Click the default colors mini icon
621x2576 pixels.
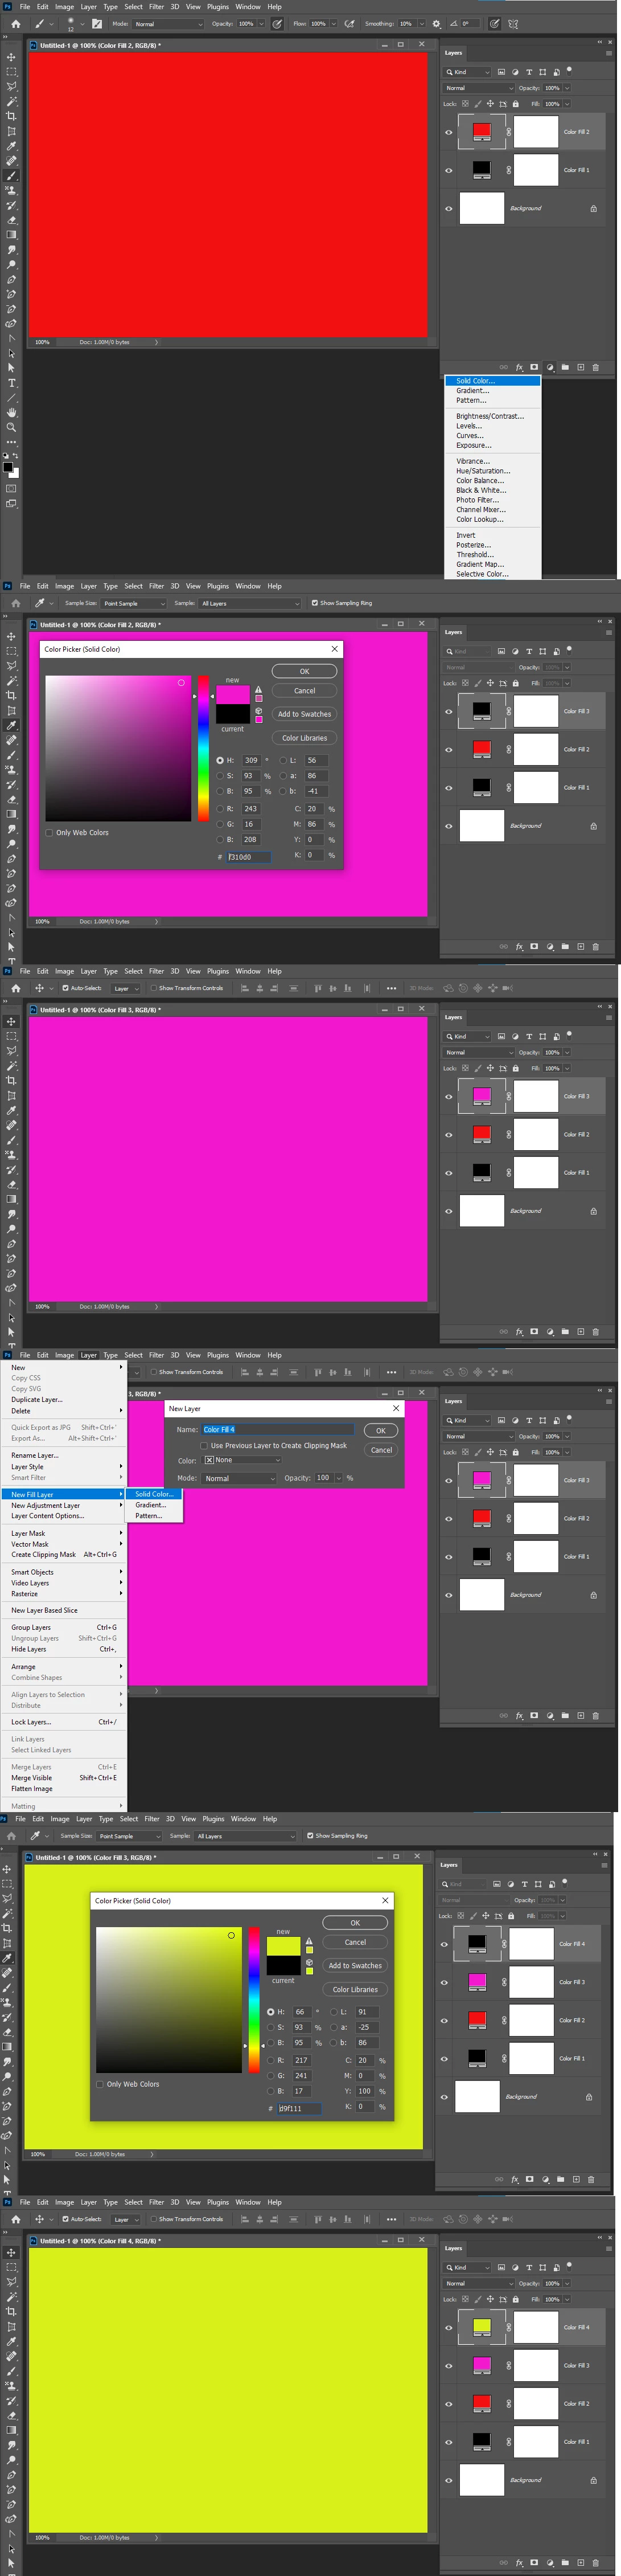[5, 455]
